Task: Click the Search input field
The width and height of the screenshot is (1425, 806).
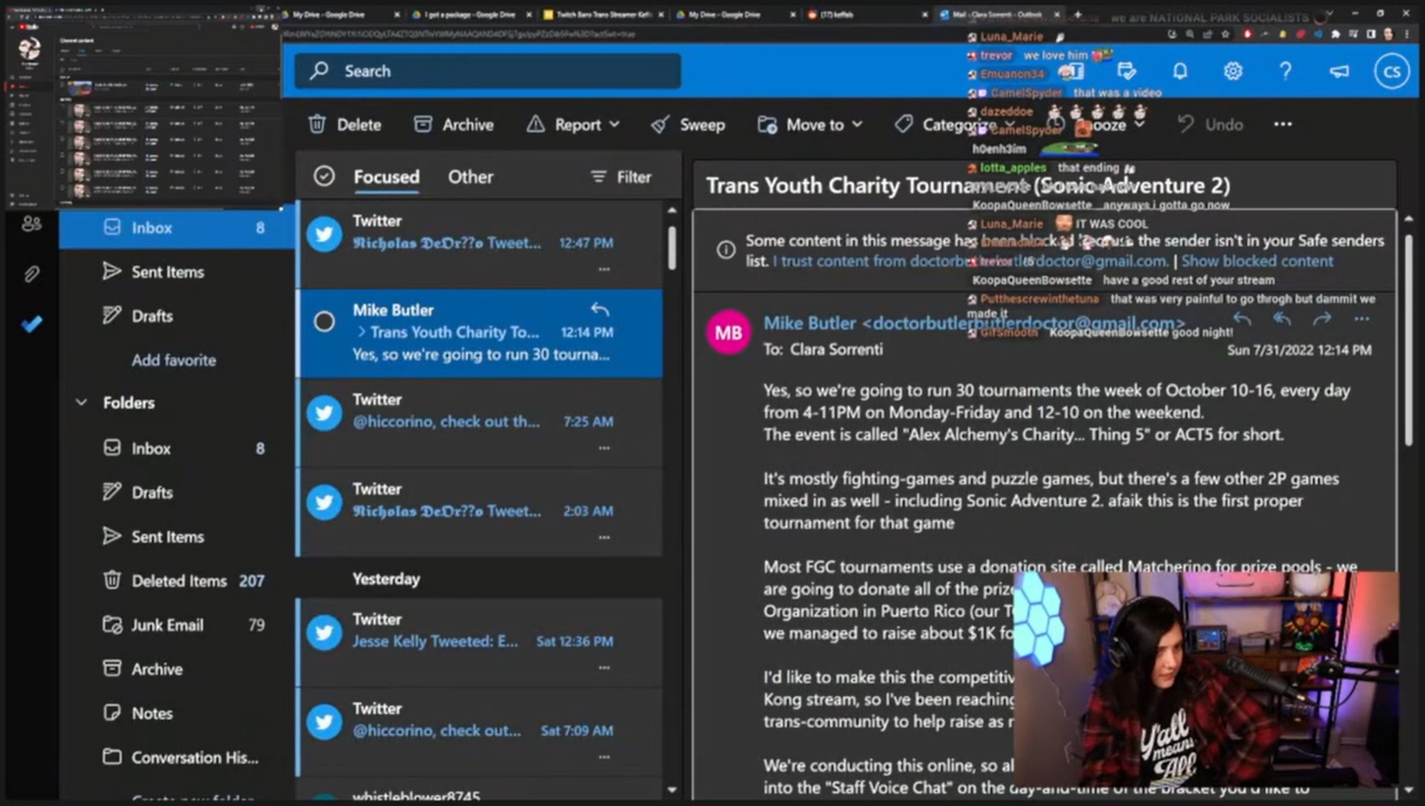Action: [x=487, y=71]
